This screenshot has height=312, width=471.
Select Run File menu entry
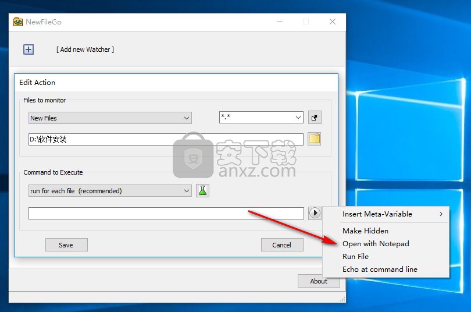386,257
